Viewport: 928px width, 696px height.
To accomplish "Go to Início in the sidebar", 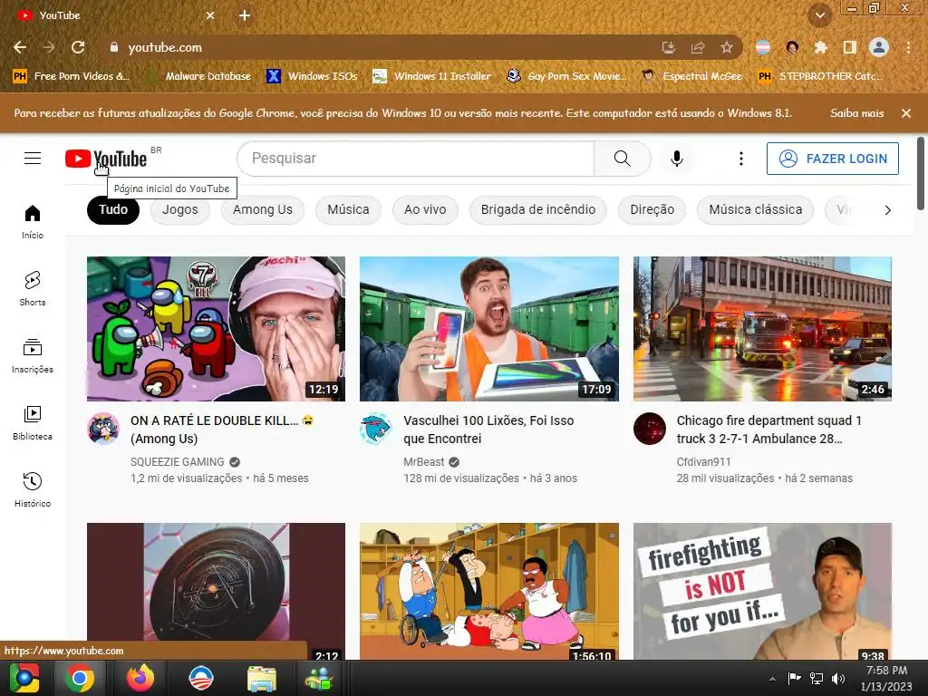I will pyautogui.click(x=33, y=221).
